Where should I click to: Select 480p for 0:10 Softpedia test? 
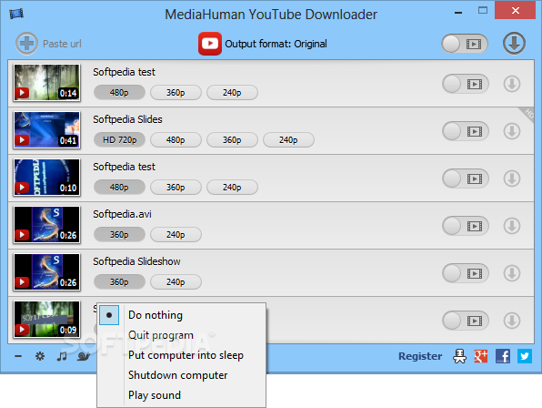(x=119, y=188)
